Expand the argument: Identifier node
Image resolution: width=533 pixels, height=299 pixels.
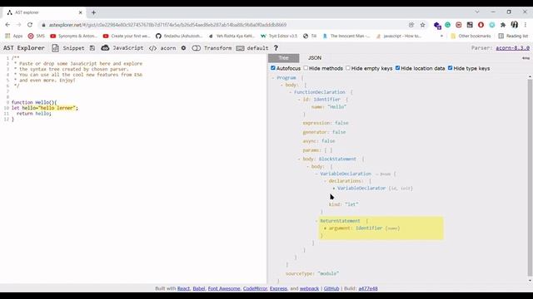tap(325, 228)
